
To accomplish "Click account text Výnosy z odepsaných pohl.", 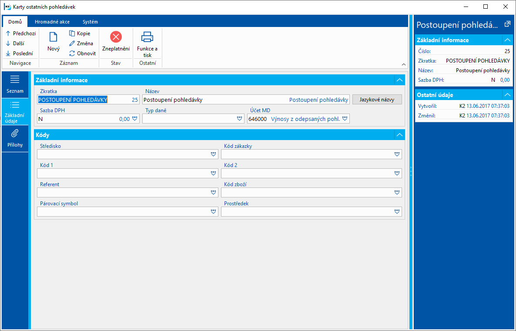I will tap(305, 119).
